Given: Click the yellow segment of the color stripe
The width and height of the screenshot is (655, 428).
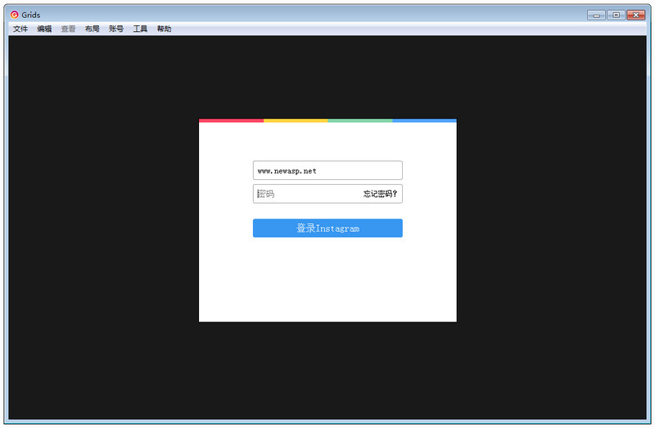Looking at the screenshot, I should point(296,120).
